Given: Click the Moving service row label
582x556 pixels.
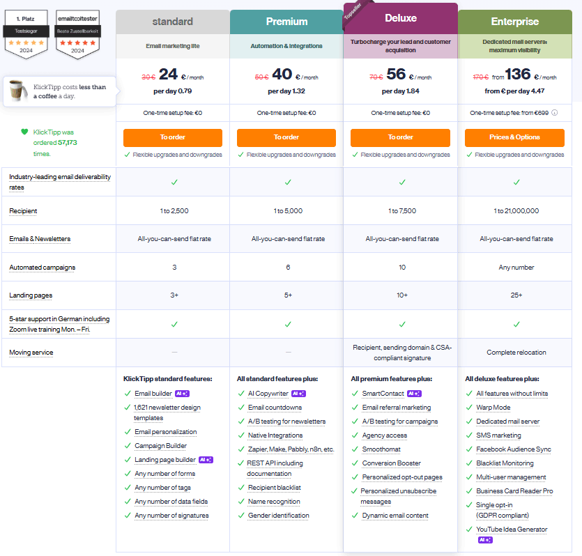Looking at the screenshot, I should 31,353.
